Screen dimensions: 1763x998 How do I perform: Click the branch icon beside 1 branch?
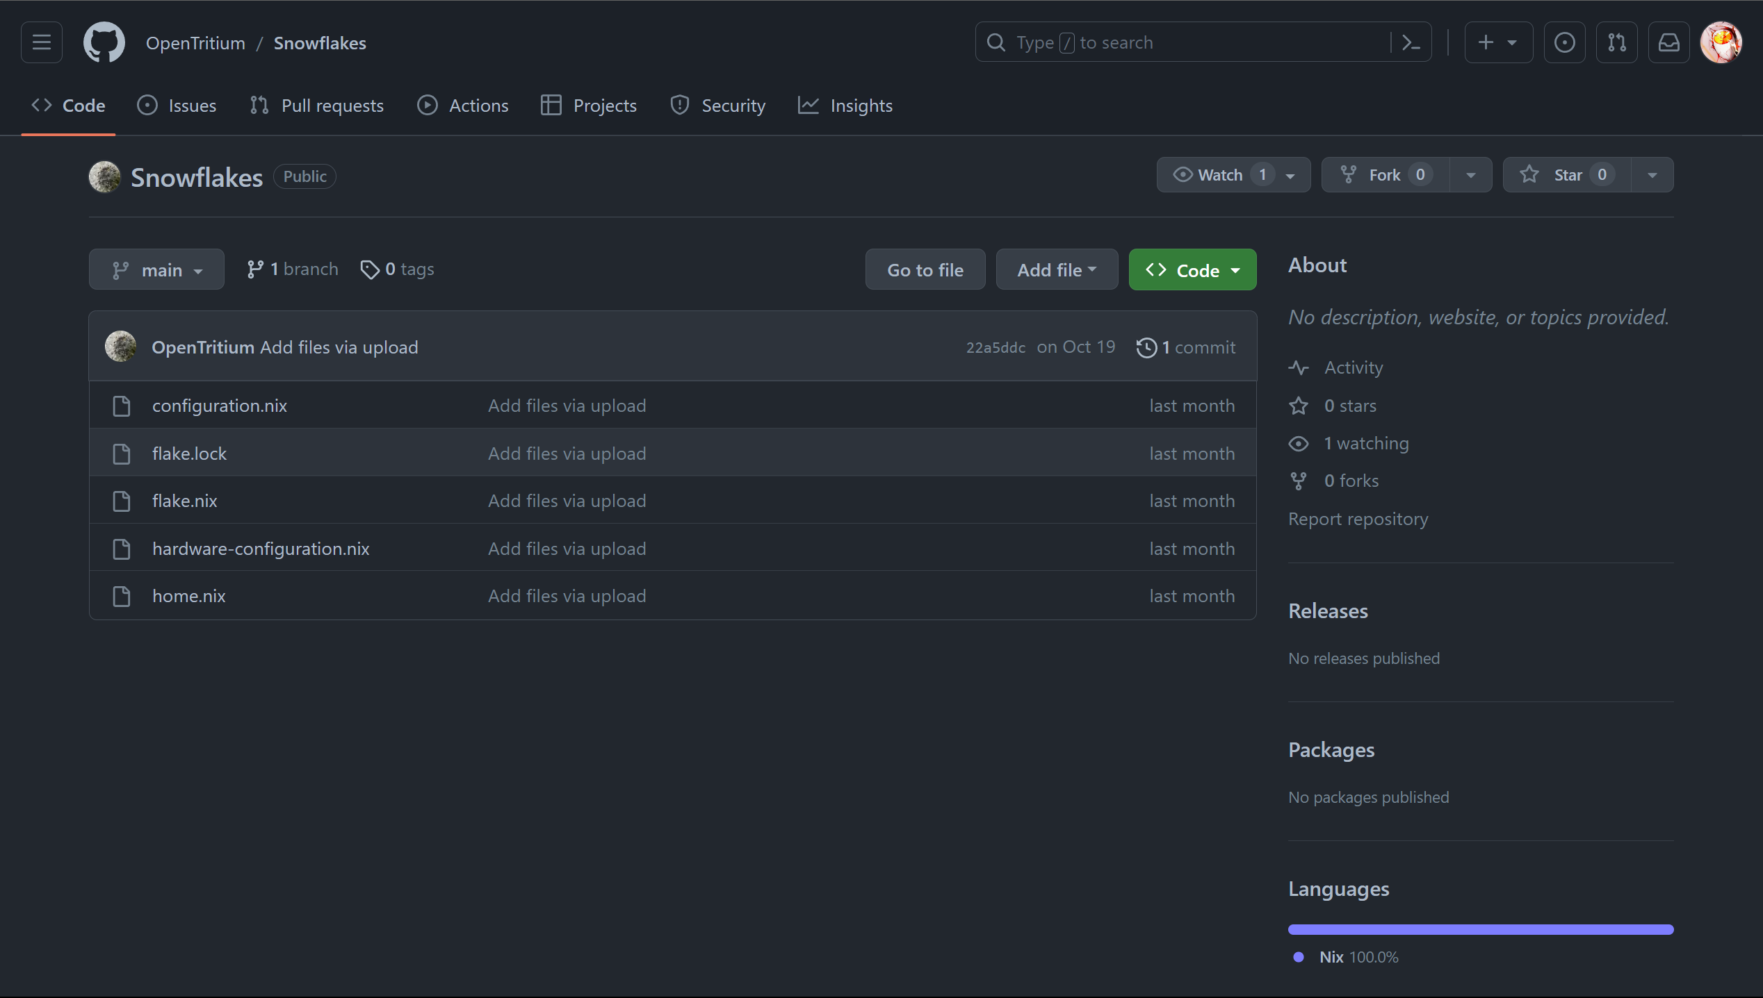point(255,269)
